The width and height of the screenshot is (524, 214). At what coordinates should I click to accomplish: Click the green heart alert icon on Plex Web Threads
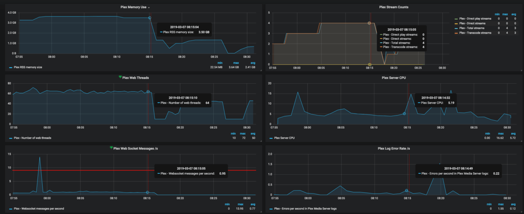(120, 77)
